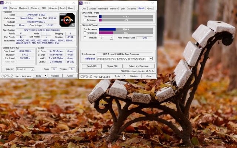Click multi thread This Processor score bar

(126, 29)
